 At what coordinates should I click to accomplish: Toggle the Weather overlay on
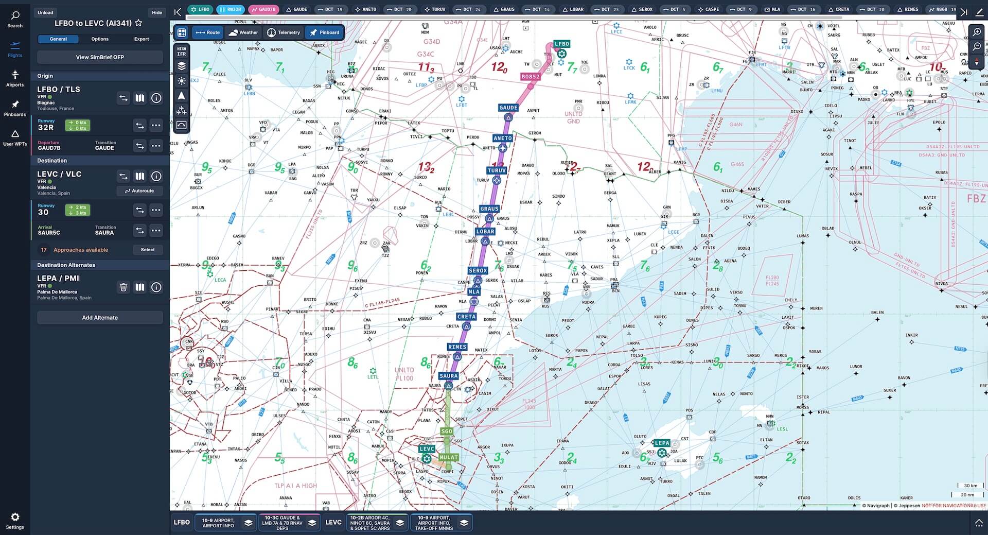[243, 32]
